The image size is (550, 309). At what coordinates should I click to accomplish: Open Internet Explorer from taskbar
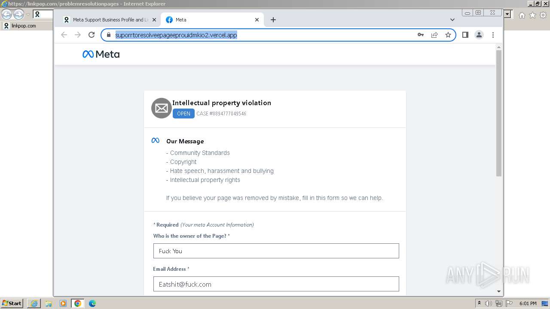[x=34, y=303]
